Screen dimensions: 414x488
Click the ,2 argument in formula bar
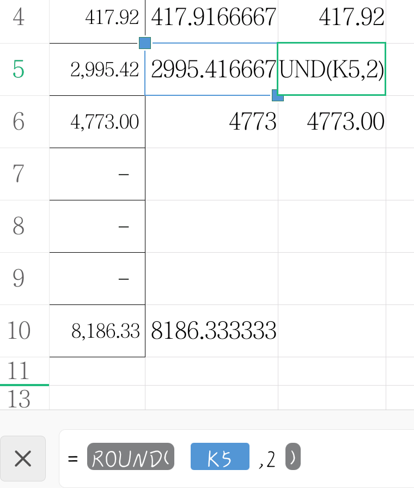click(x=267, y=459)
